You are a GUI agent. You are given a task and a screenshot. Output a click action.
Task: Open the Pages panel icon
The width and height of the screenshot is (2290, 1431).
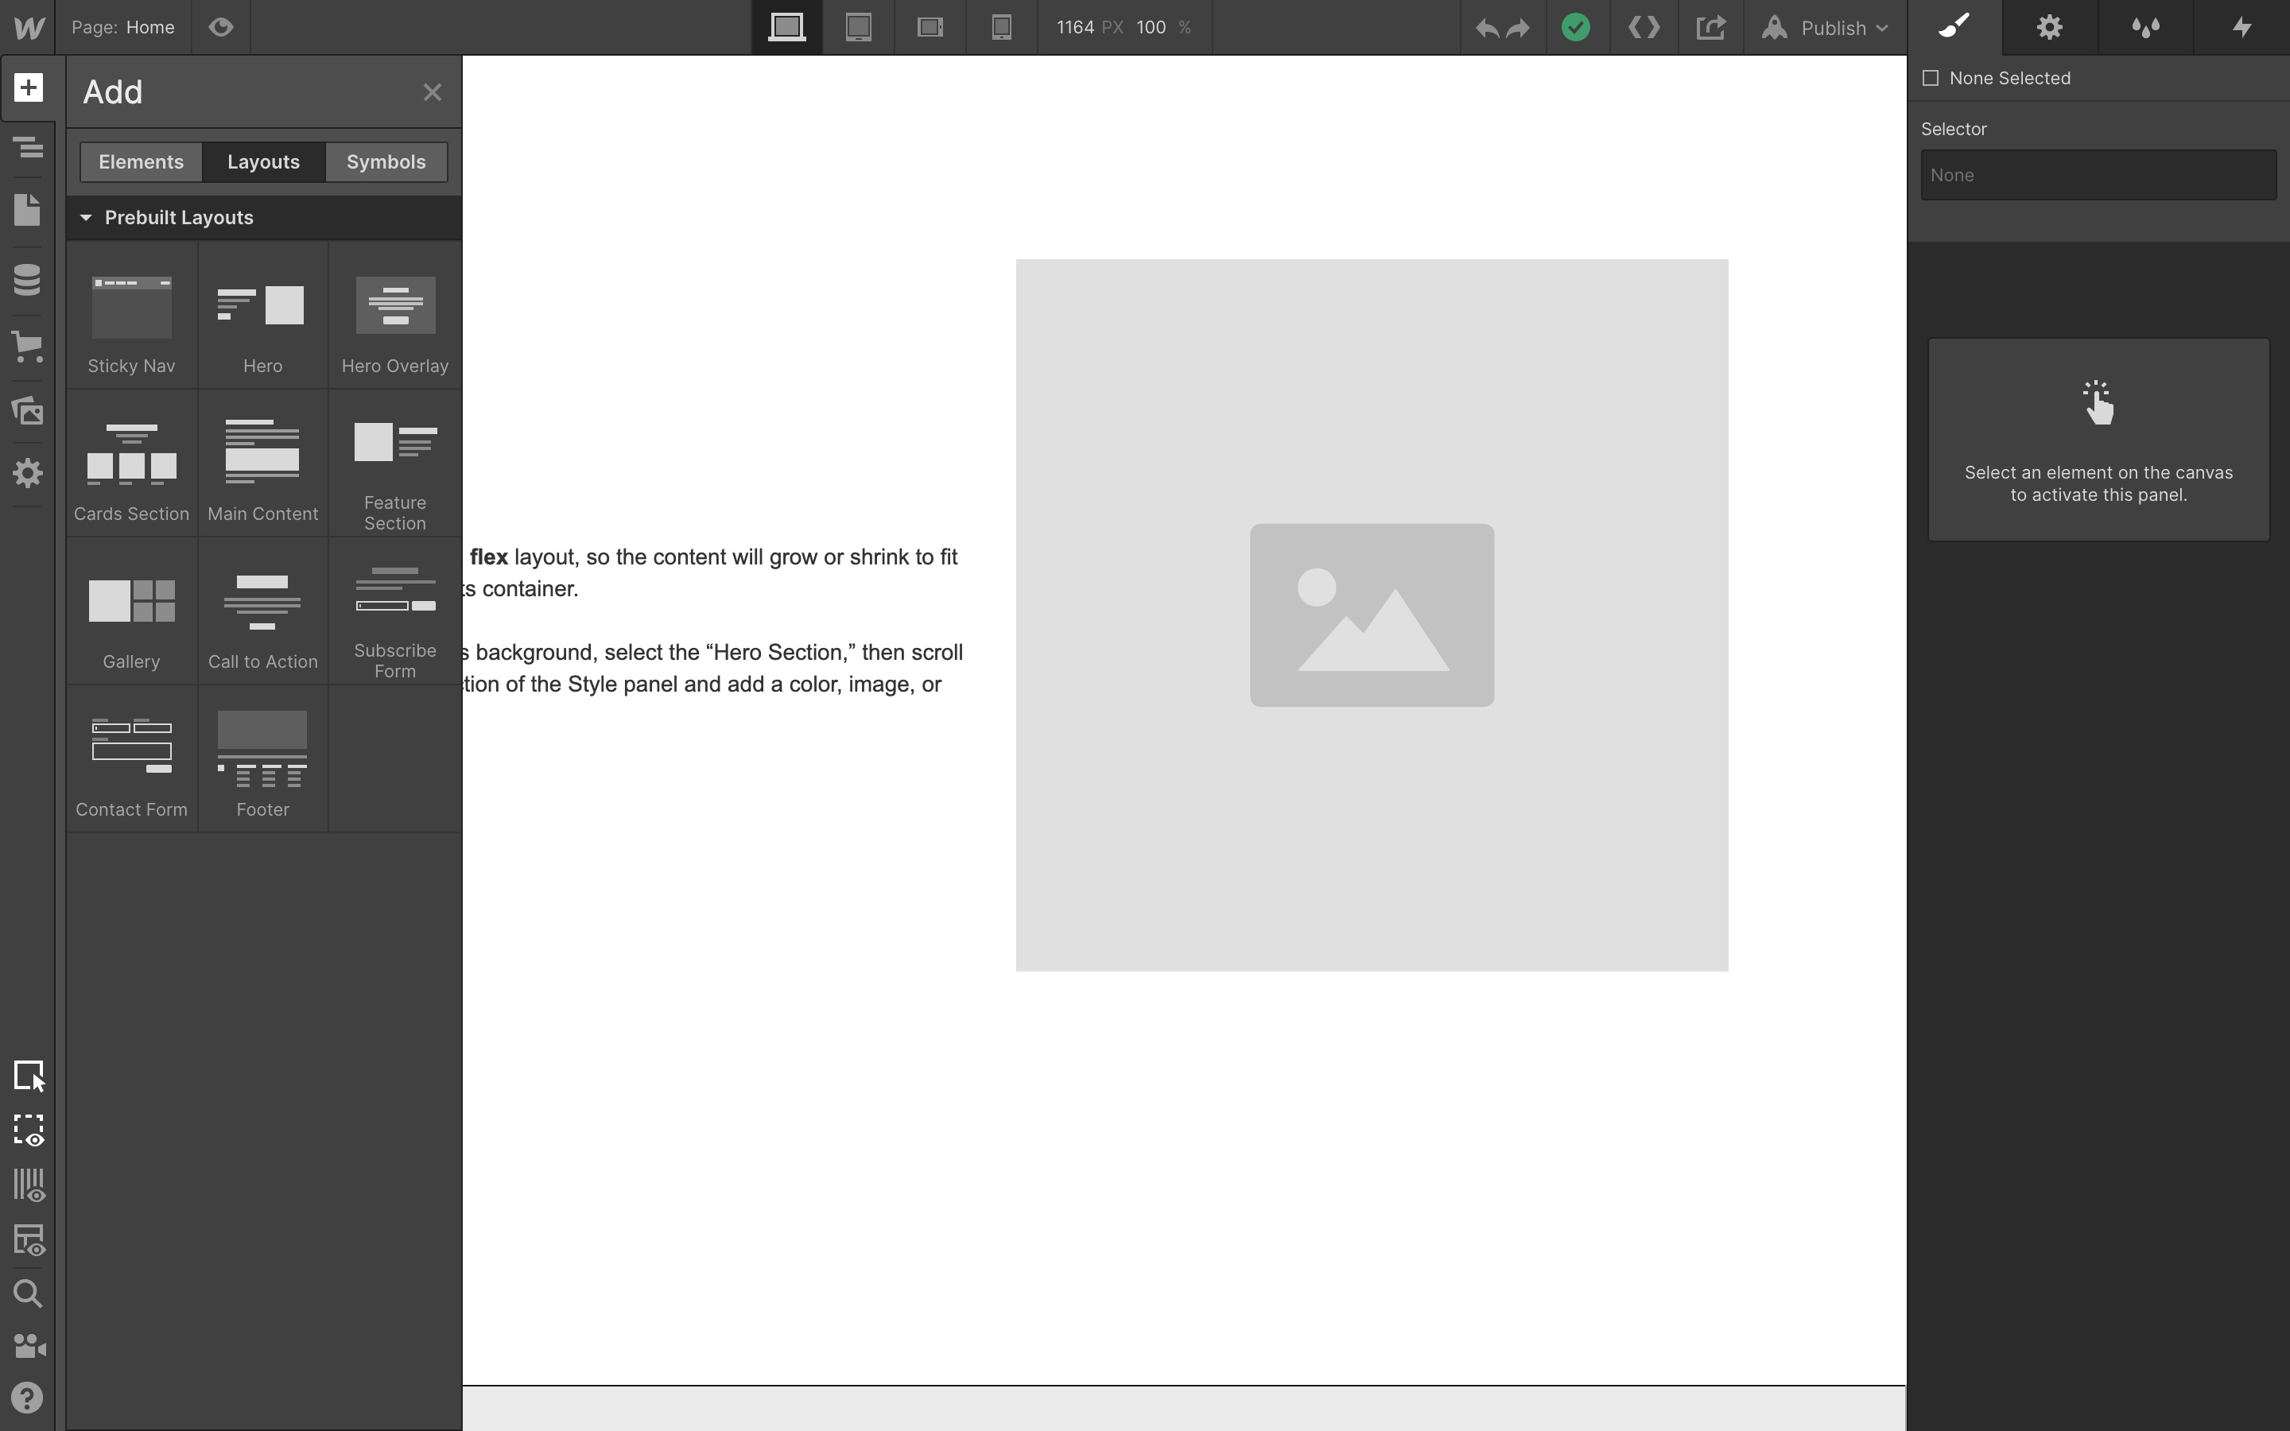[x=28, y=210]
